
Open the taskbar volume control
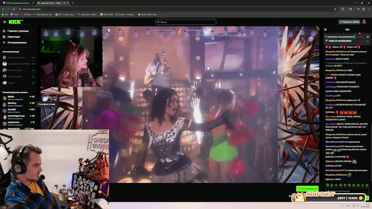(357, 206)
